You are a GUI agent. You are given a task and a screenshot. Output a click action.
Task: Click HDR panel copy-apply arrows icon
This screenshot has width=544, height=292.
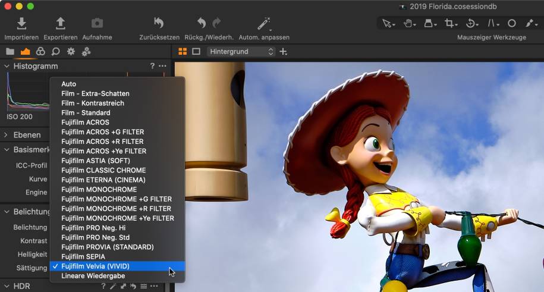coord(124,286)
